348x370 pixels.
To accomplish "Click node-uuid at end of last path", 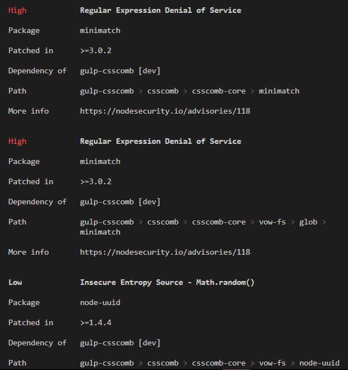I will click(x=319, y=363).
